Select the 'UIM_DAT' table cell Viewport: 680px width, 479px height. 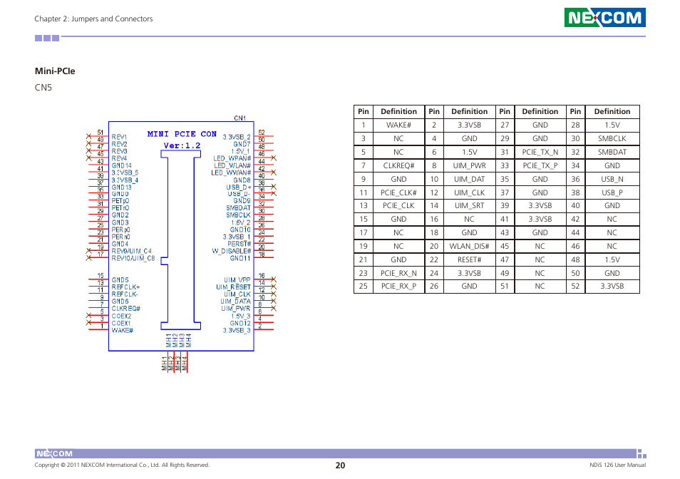tap(469, 179)
